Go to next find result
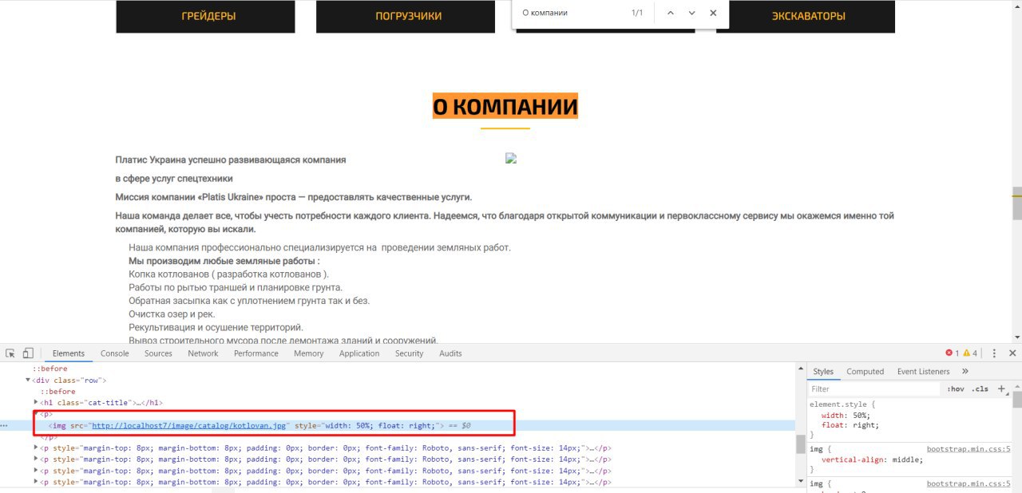Viewport: 1022px width, 493px height. pos(691,13)
